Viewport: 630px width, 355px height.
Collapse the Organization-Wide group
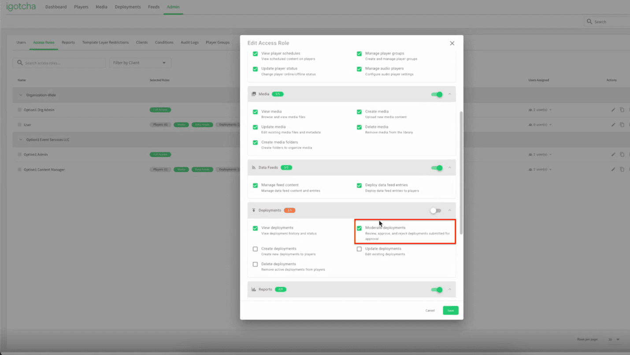[20, 95]
